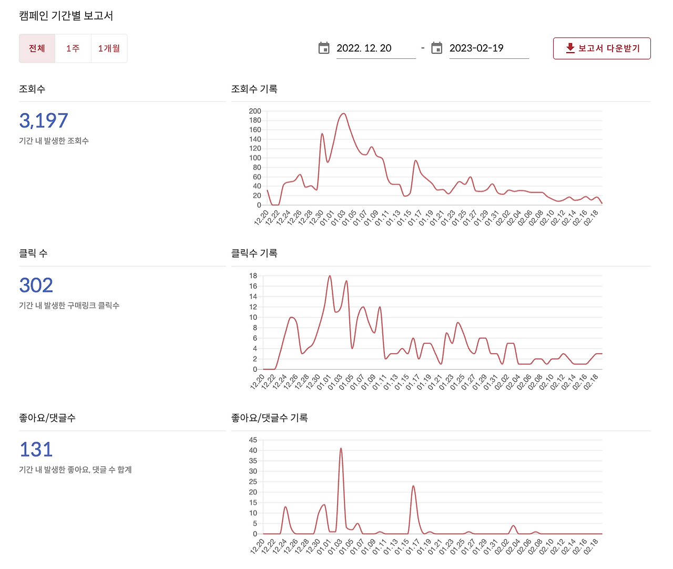Click the end date calendar icon
Viewport: 673px width, 569px height.
[x=436, y=48]
